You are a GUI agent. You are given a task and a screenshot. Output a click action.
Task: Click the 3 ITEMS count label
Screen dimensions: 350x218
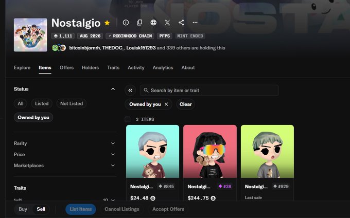[x=145, y=119]
